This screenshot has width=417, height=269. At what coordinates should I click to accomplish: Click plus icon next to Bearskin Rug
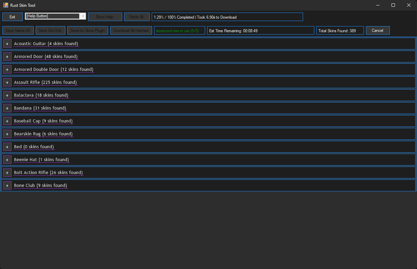pos(7,134)
